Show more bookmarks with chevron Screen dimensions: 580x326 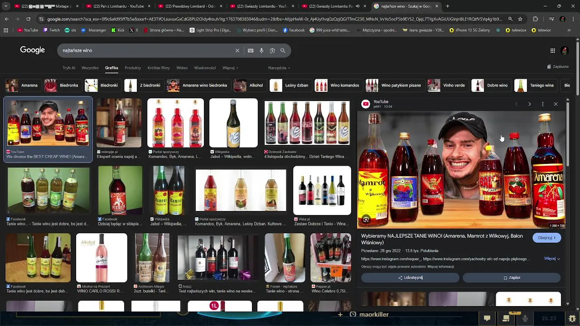tap(569, 30)
